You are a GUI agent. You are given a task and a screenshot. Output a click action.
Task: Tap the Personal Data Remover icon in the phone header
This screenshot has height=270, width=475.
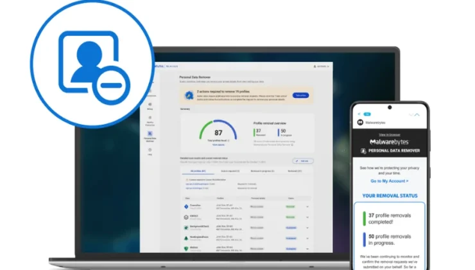(x=363, y=151)
